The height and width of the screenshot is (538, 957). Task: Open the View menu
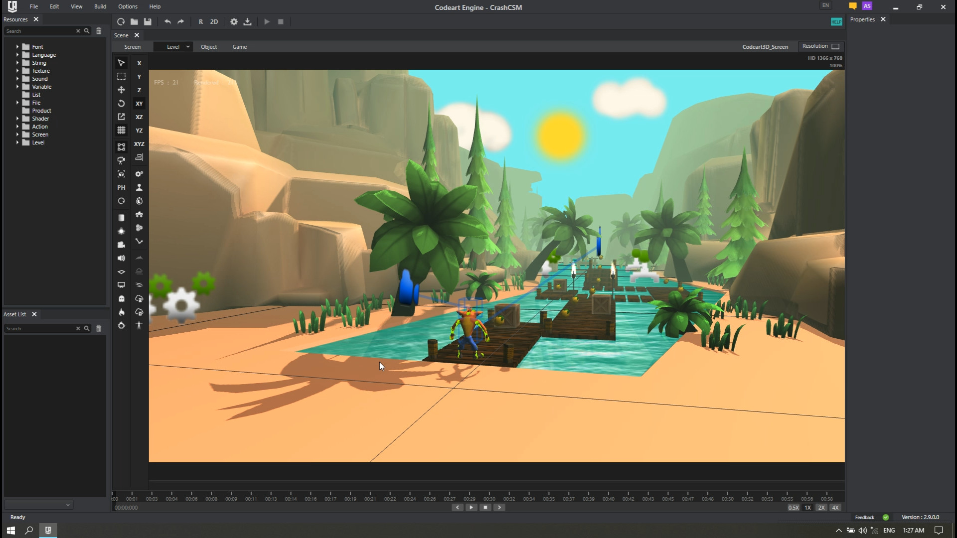click(x=76, y=6)
